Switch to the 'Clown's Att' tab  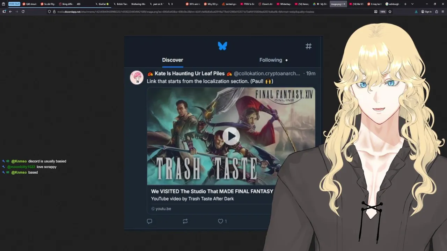pyautogui.click(x=266, y=4)
